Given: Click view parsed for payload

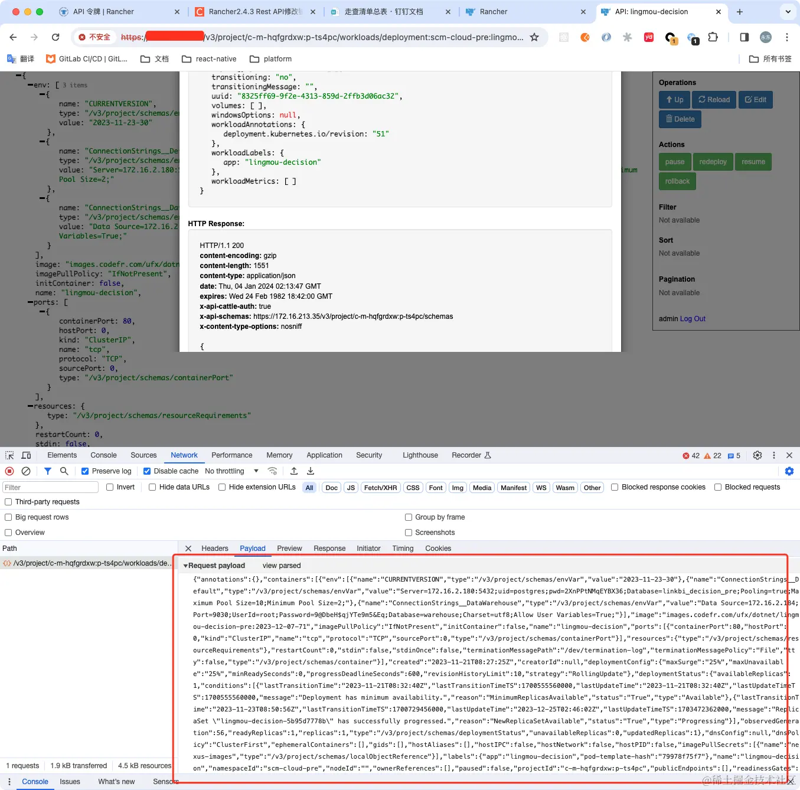Looking at the screenshot, I should (282, 566).
